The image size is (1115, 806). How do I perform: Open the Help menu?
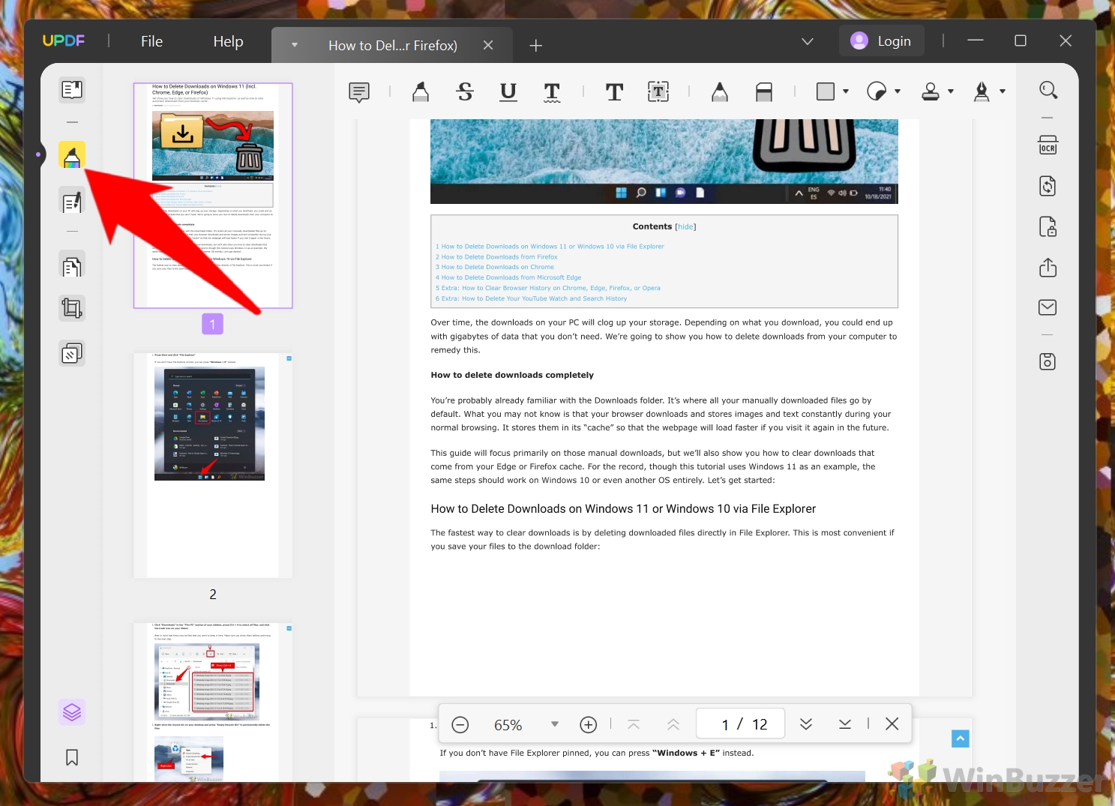[228, 41]
